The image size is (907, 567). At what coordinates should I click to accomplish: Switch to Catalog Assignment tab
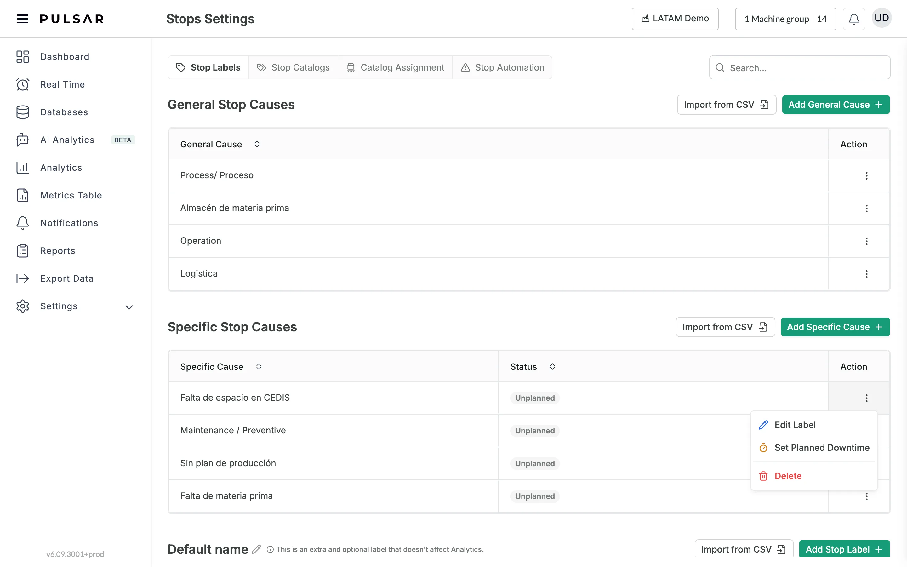point(396,67)
